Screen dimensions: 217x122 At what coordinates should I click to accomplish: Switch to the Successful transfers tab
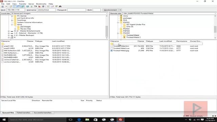43,113
